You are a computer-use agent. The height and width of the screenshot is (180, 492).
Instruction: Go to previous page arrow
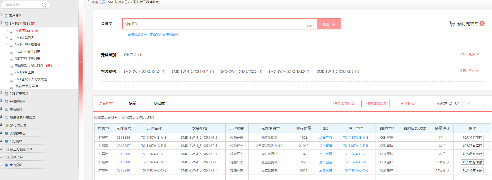[x=469, y=104]
